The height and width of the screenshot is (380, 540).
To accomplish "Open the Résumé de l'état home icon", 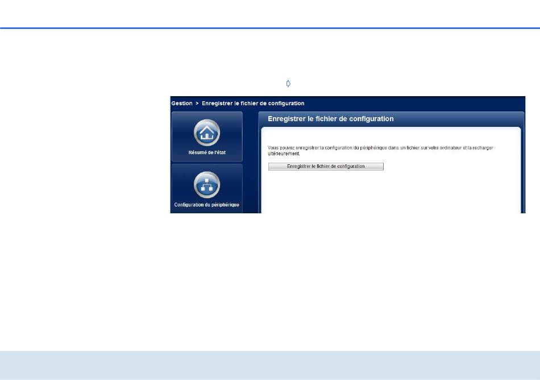I will pos(207,133).
